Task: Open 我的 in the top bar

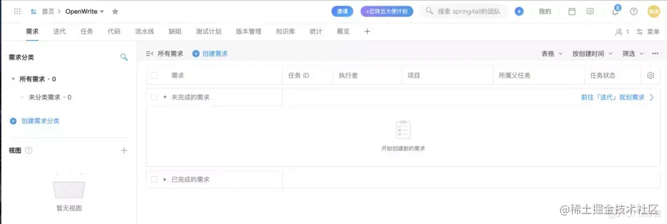Action: (x=545, y=12)
